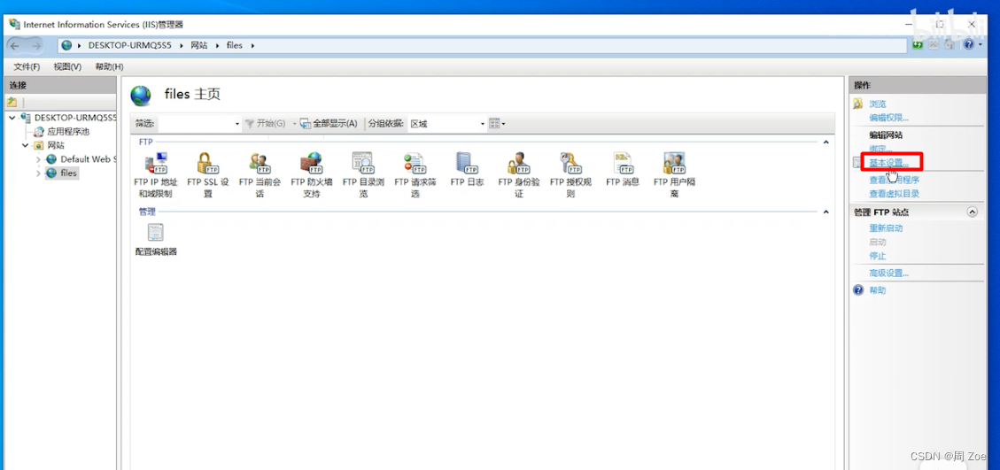Viewport: 1000px width, 470px height.
Task: Click globe icon beside files 主页 heading
Action: [x=141, y=96]
